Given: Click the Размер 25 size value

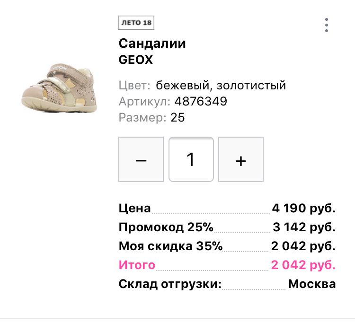Looking at the screenshot, I should [x=177, y=117].
